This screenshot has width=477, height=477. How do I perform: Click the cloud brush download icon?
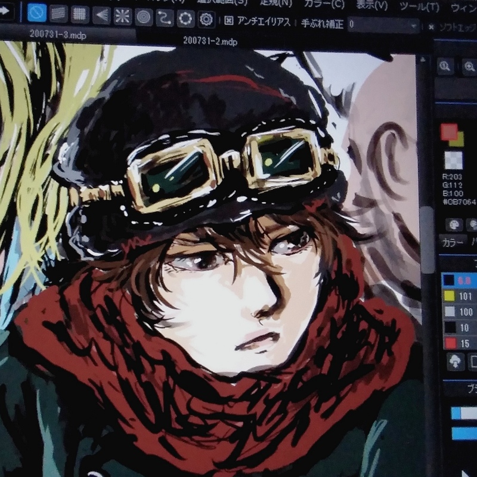[455, 362]
